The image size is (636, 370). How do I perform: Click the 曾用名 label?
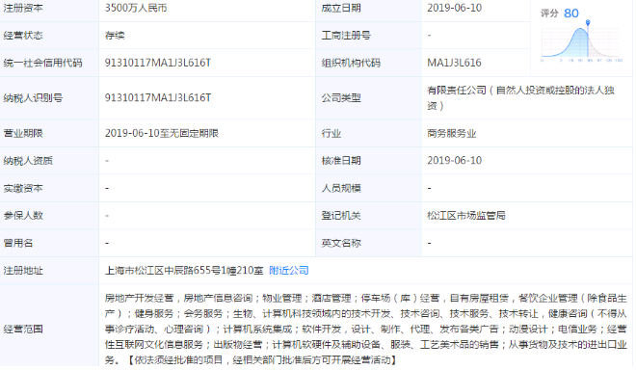coord(18,243)
